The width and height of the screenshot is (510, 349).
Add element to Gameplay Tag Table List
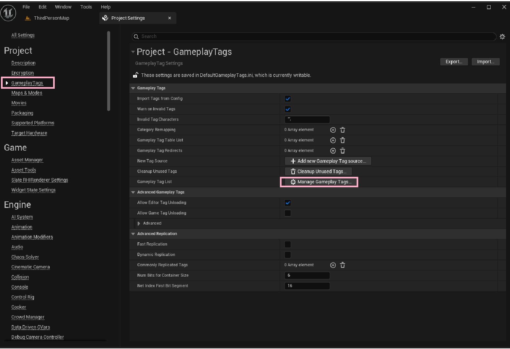point(333,140)
